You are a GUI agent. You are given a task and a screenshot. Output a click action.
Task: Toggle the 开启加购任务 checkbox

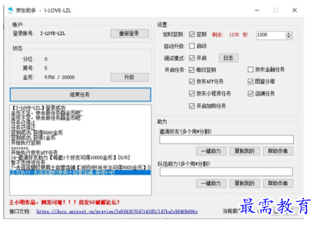pos(192,106)
